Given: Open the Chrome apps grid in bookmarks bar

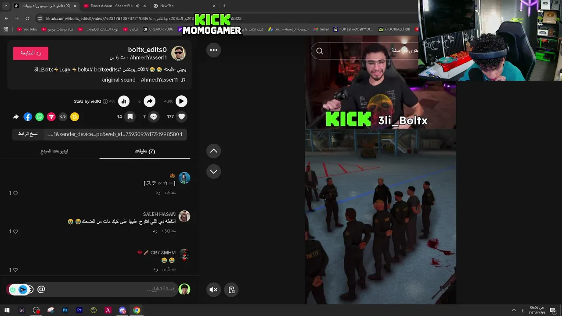Looking at the screenshot, I should pos(6,29).
